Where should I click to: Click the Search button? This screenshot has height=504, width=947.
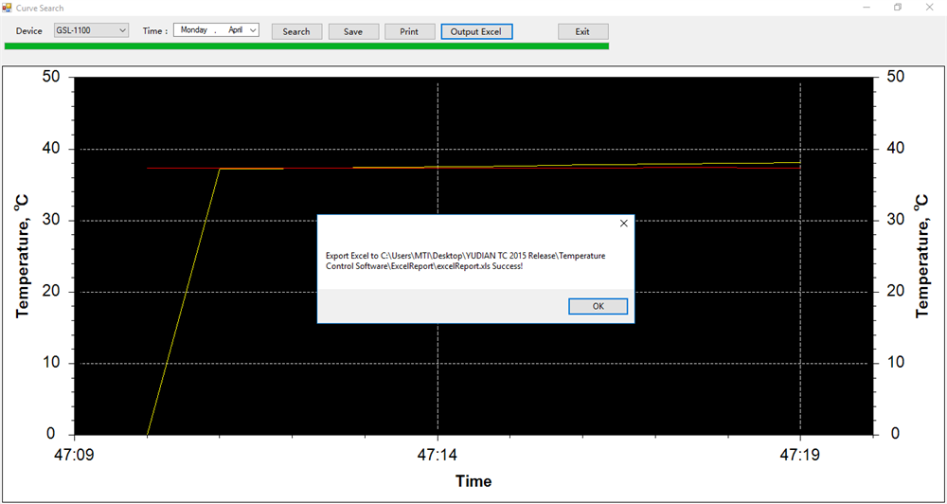(296, 31)
